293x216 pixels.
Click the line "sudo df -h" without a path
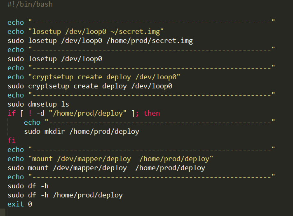(28, 186)
